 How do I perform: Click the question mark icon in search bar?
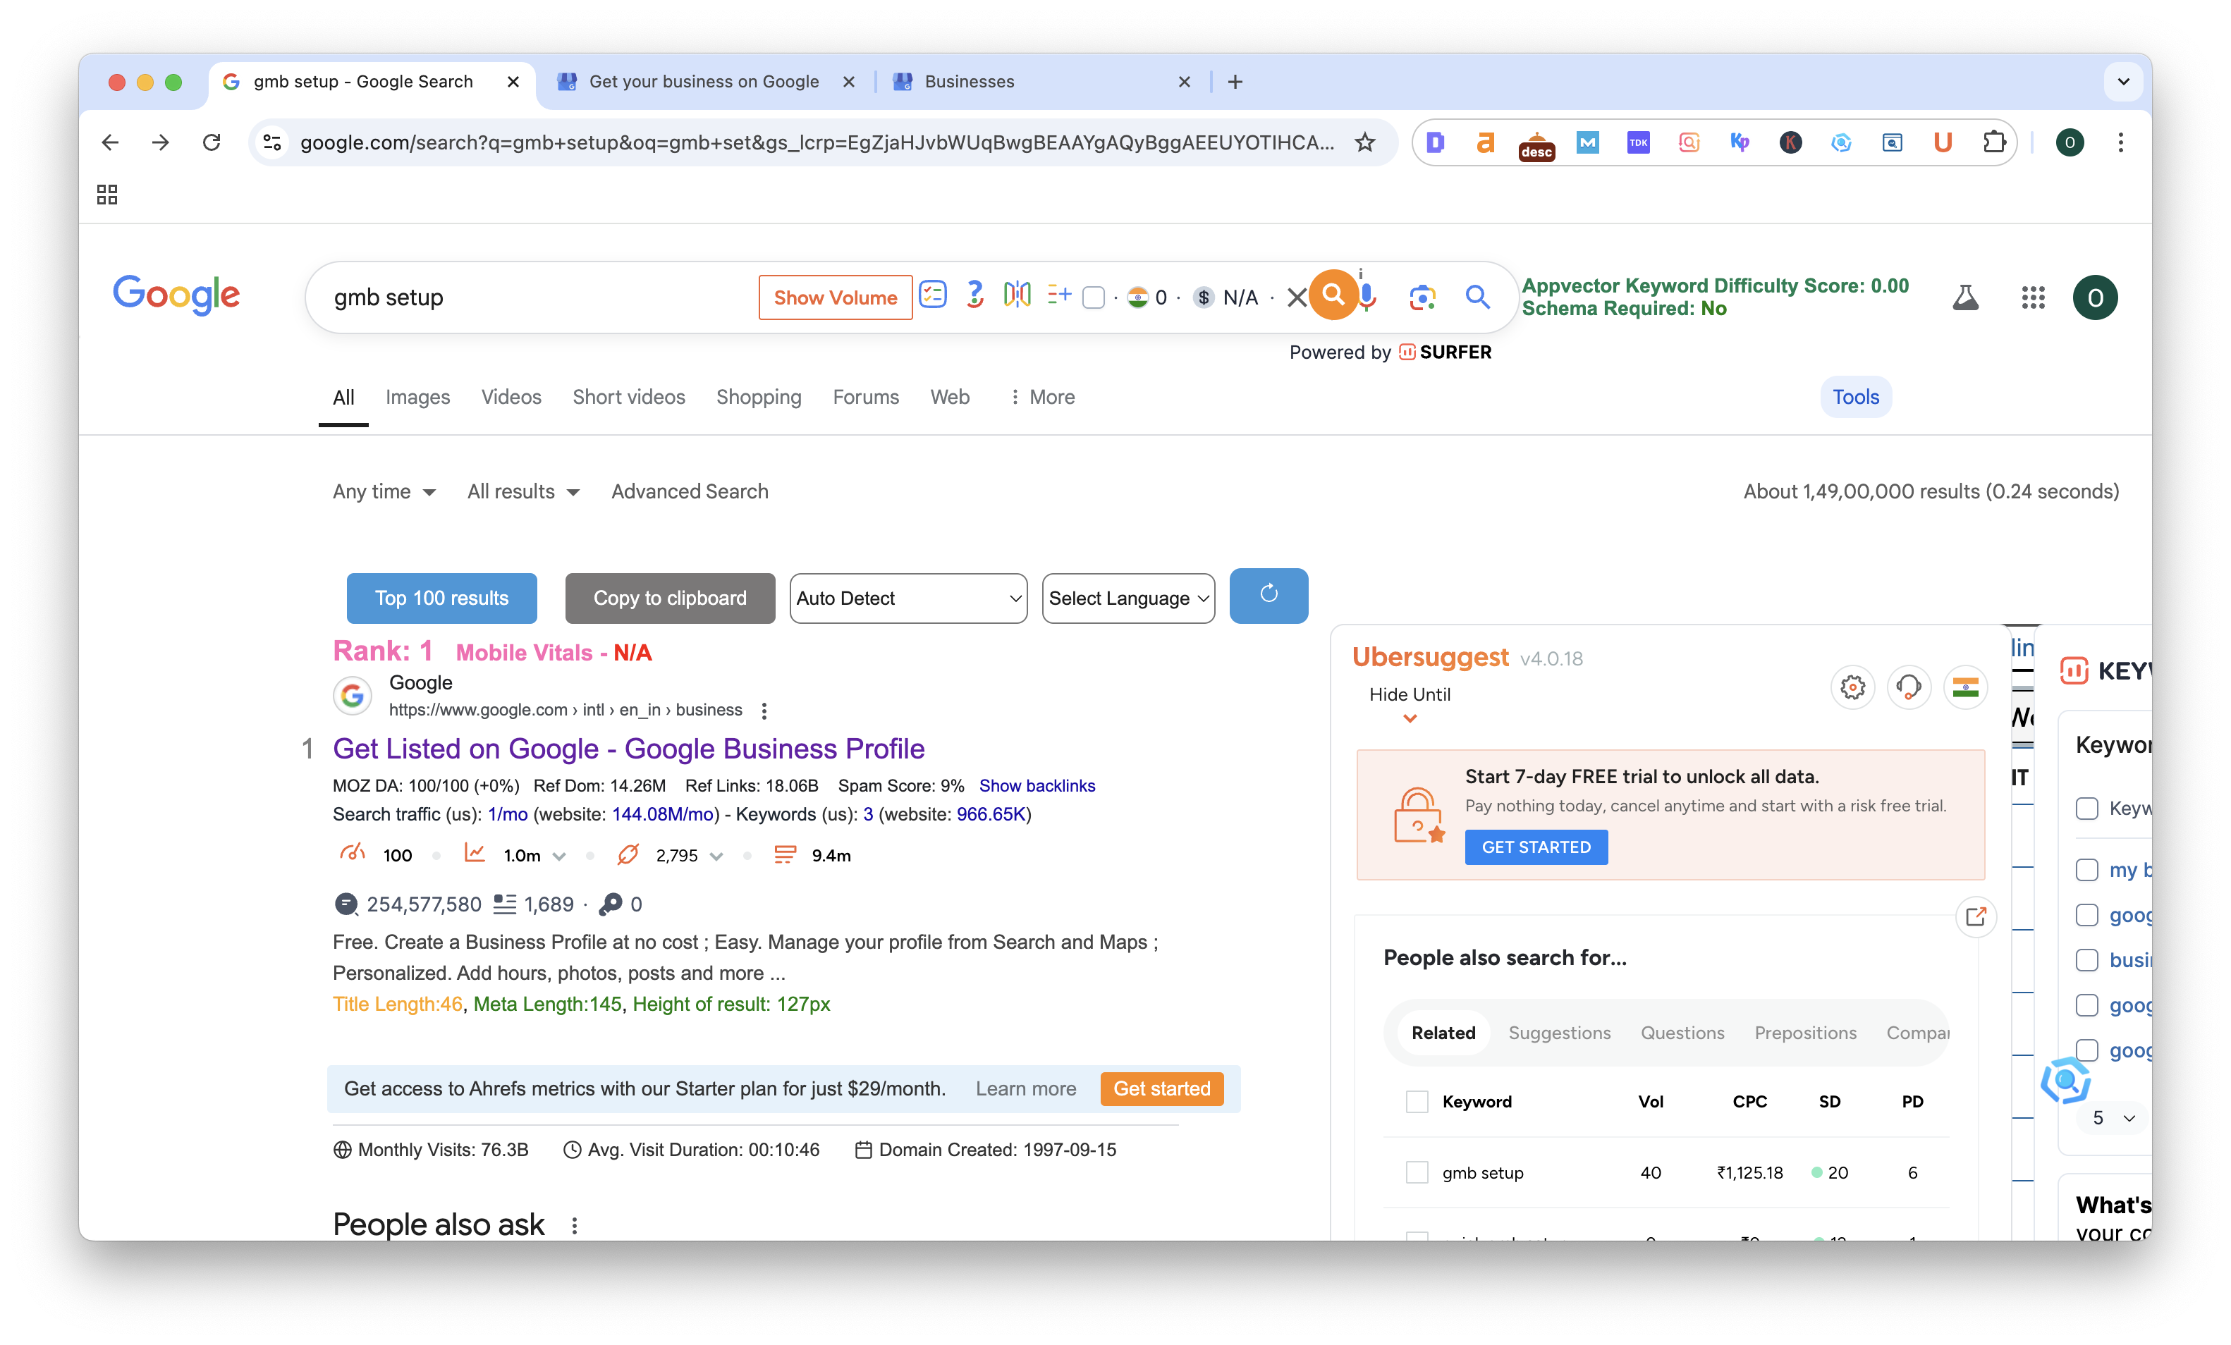[x=974, y=295]
